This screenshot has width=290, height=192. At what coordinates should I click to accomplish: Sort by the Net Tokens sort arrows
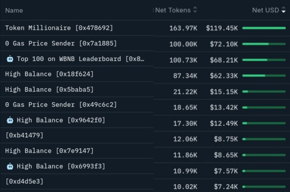tap(195, 10)
